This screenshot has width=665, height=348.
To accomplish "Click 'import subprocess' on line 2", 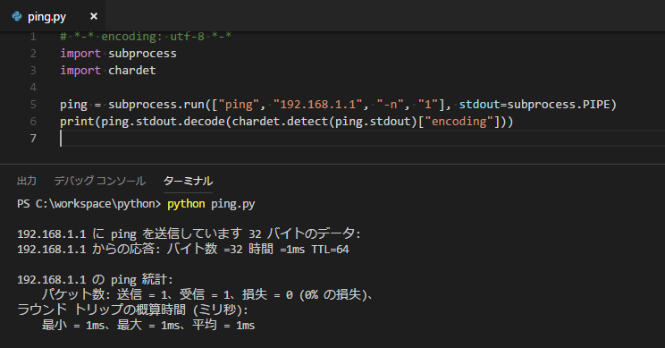I will pos(118,54).
